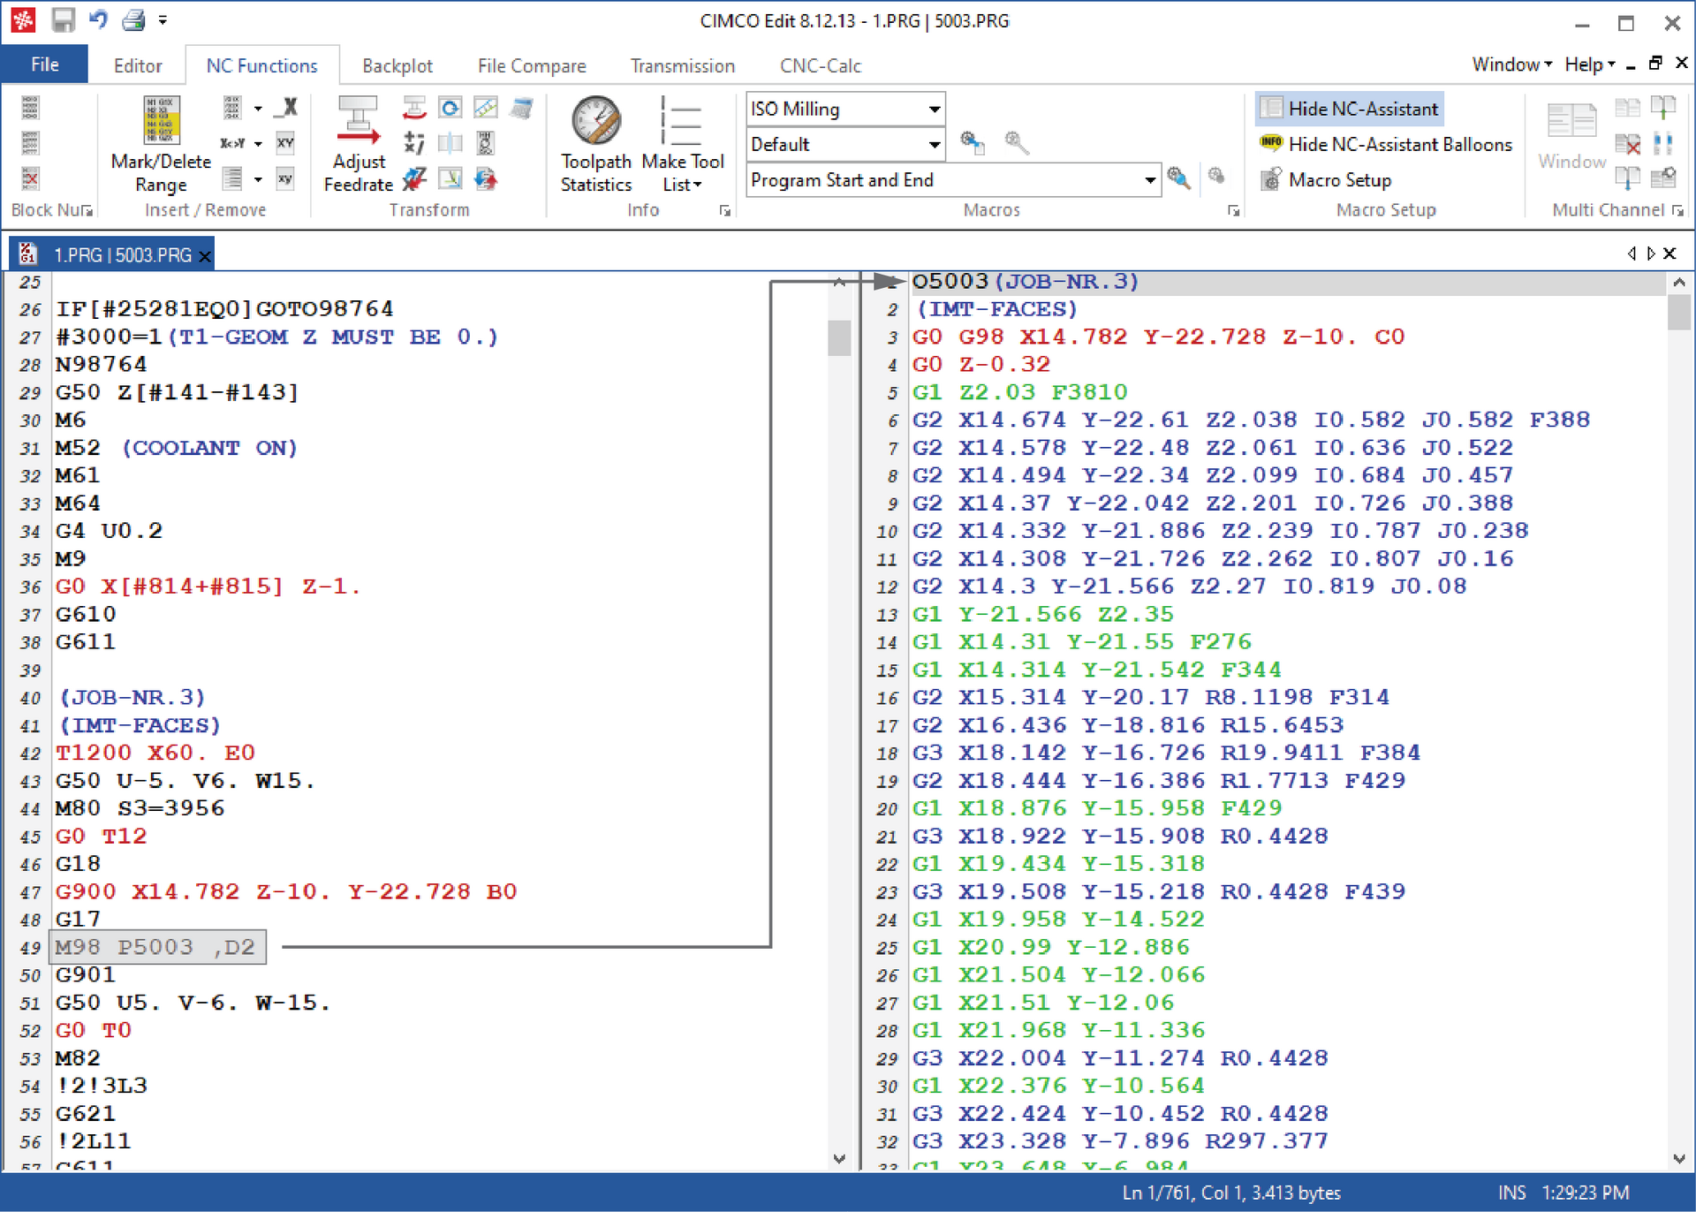Toggle Hide NC-Assistant Balloons
The width and height of the screenshot is (1696, 1212).
[x=1386, y=144]
